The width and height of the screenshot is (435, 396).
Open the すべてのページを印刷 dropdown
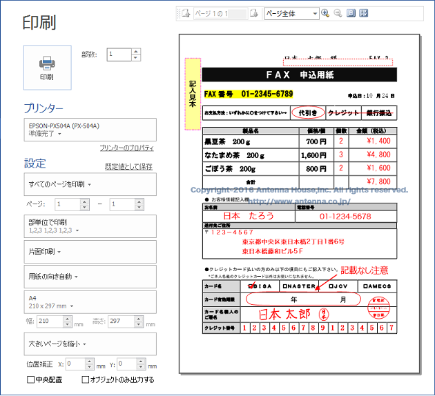90,184
